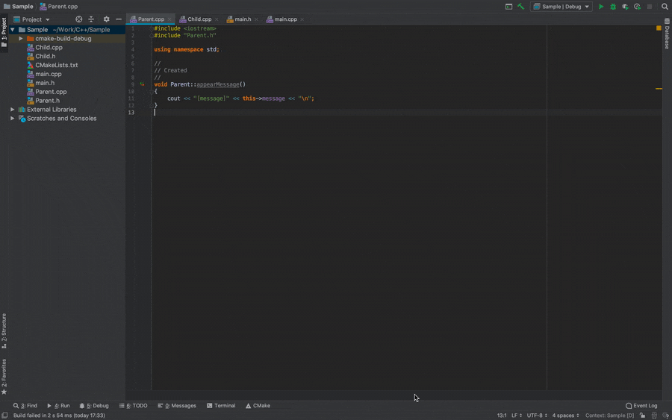This screenshot has width=672, height=420.
Task: Click Collapse All icon in Project panel
Action: click(91, 19)
